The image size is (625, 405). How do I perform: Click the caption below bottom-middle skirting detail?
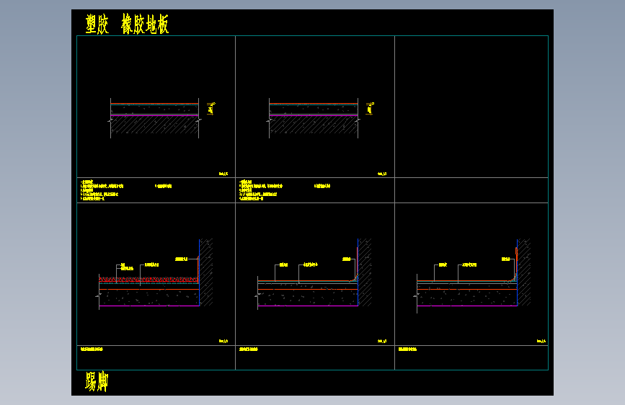[248, 350]
